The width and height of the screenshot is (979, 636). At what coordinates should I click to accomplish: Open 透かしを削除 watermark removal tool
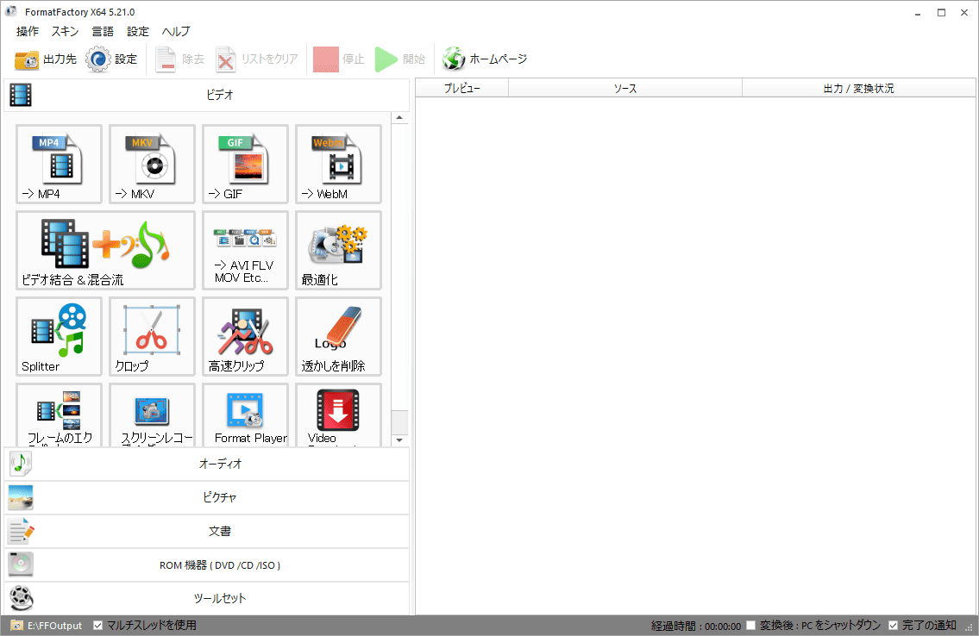pos(338,336)
